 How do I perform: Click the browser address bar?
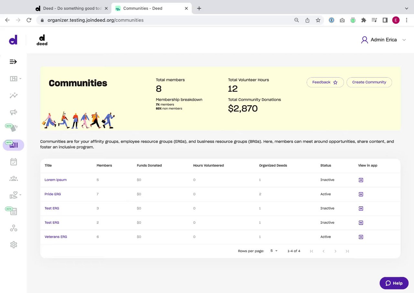[162, 20]
